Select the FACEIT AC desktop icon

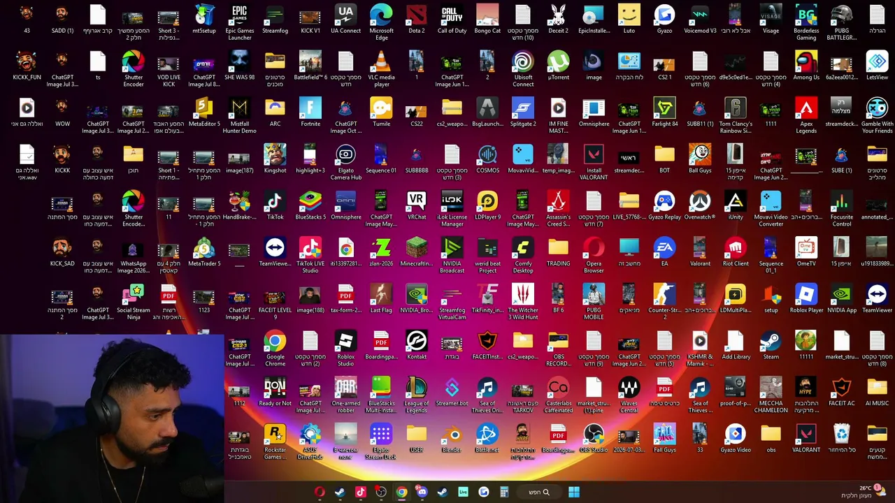[x=842, y=392]
